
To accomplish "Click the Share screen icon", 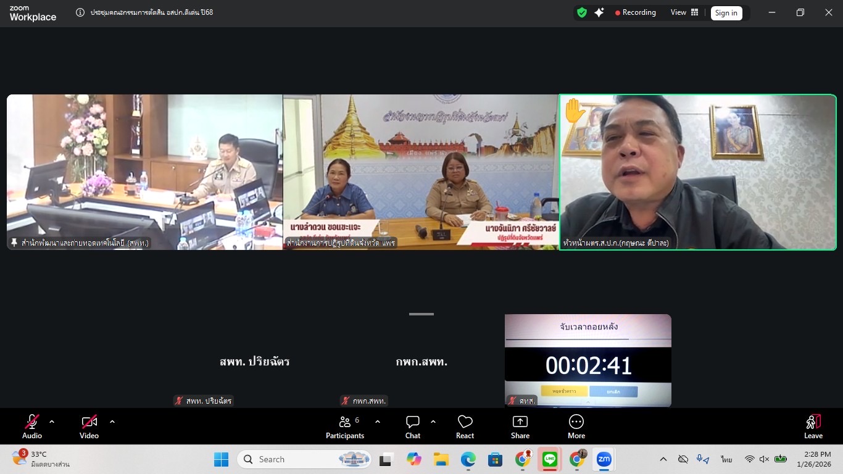I will pyautogui.click(x=520, y=423).
